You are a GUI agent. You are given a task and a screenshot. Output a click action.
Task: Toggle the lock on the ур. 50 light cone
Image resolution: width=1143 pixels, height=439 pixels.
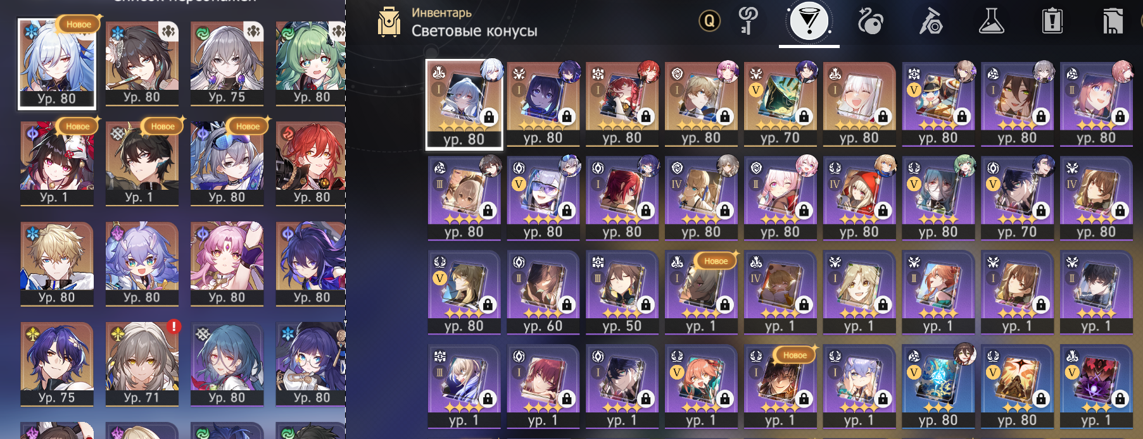click(645, 306)
